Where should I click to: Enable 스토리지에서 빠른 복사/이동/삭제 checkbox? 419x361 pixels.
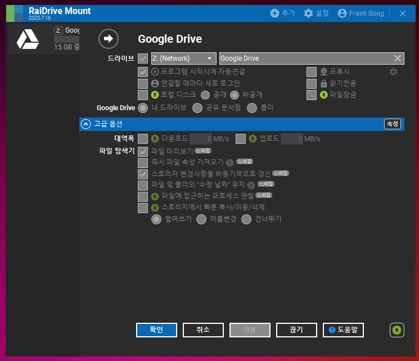point(143,208)
